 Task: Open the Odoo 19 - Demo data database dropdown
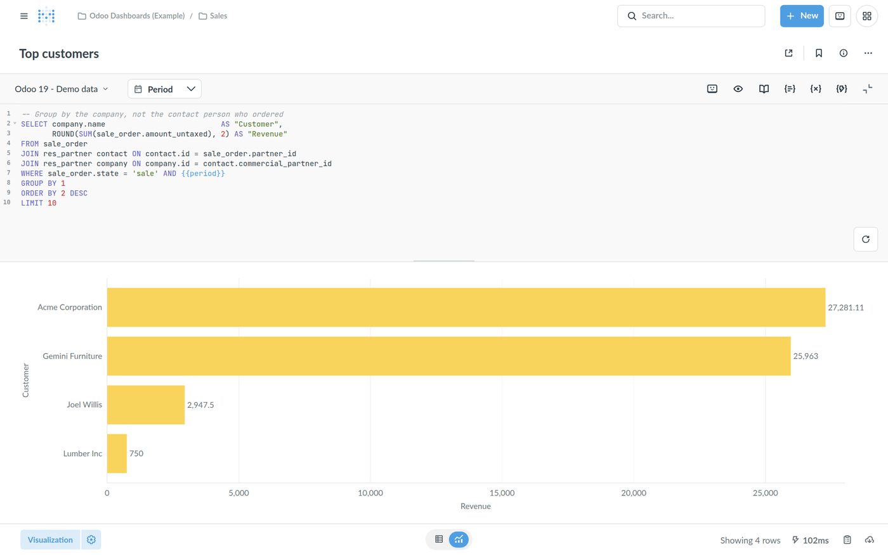(x=62, y=89)
